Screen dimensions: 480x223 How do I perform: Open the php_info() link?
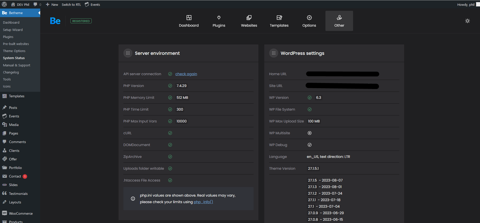pos(203,202)
